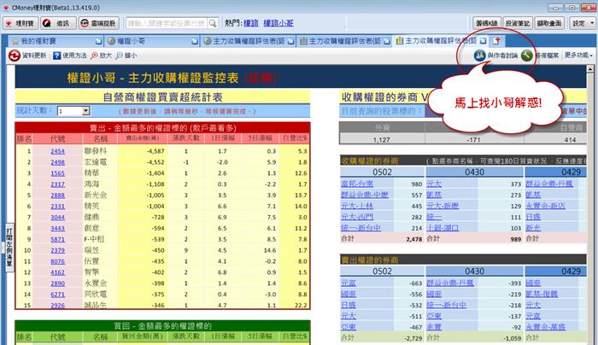
Task: Open broker link 統一-新台中 valued 214
Action: point(361,228)
